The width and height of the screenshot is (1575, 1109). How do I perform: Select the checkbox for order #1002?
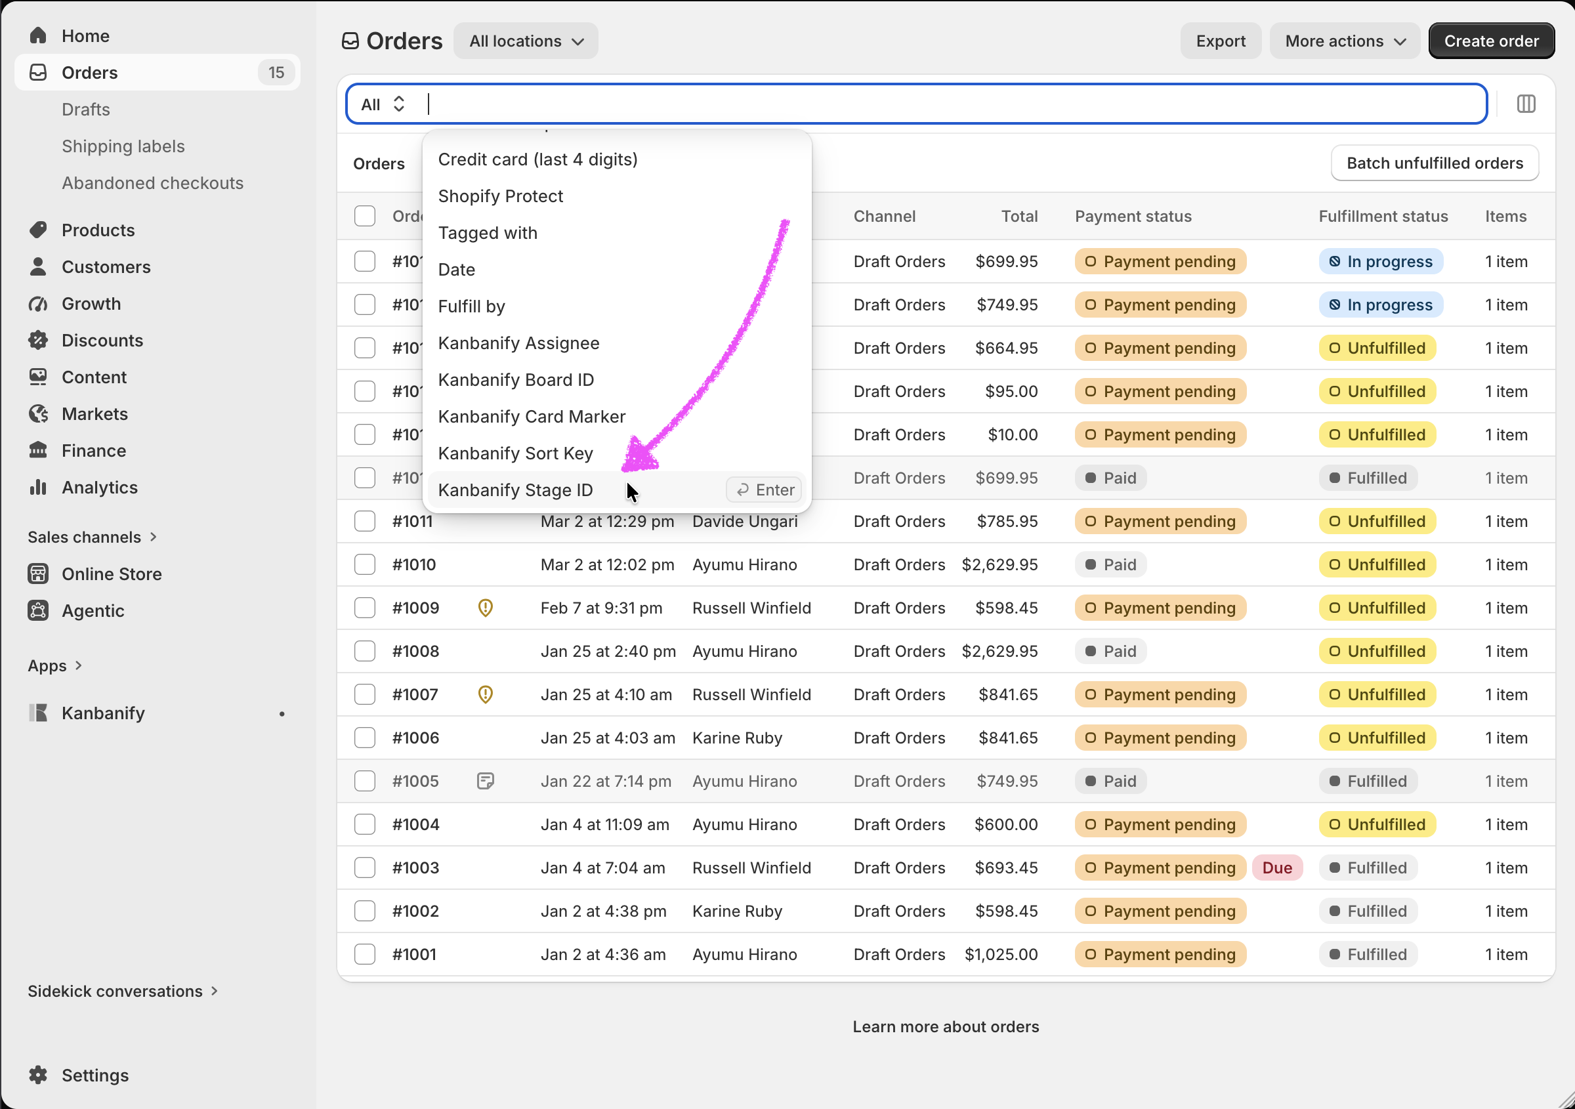[365, 911]
